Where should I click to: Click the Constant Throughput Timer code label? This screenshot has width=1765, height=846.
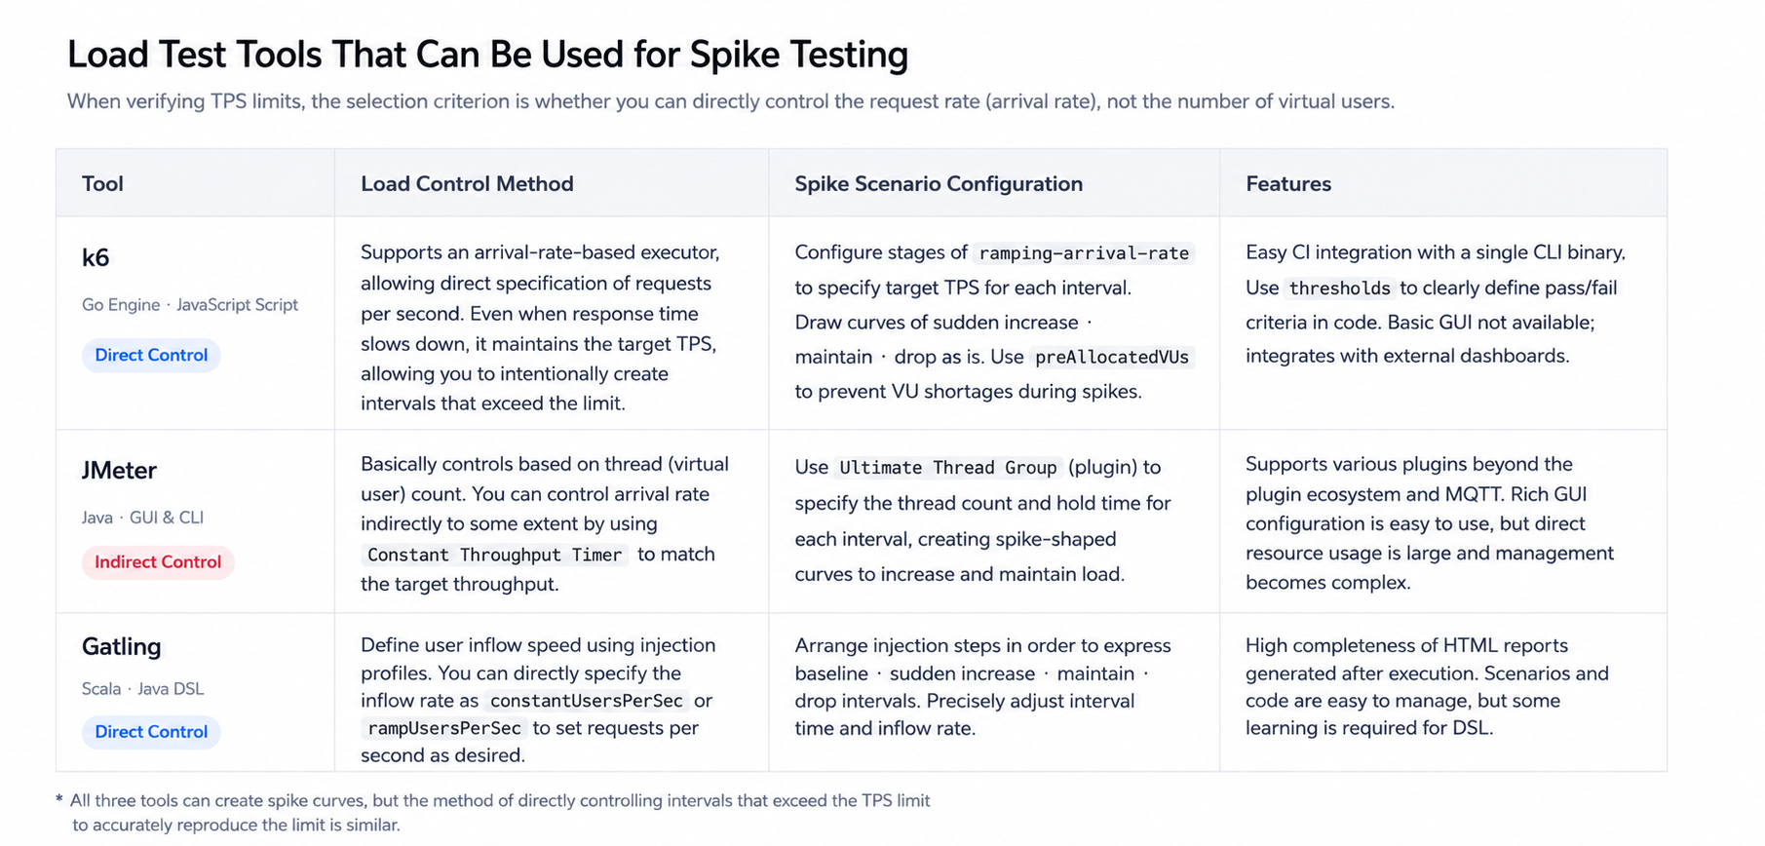pyautogui.click(x=494, y=555)
